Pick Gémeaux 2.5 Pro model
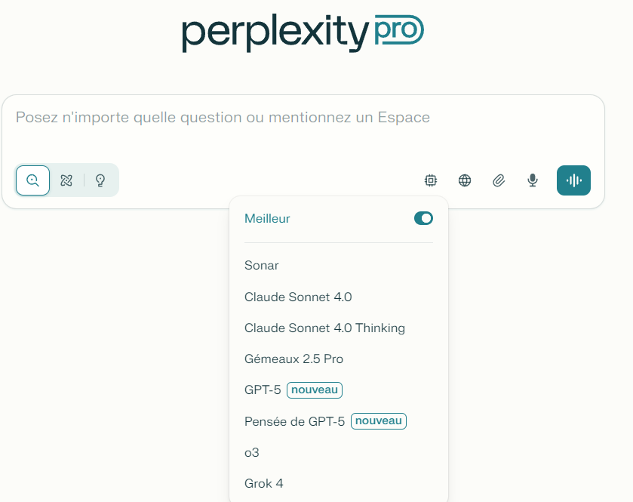Image resolution: width=633 pixels, height=502 pixels. pos(293,359)
